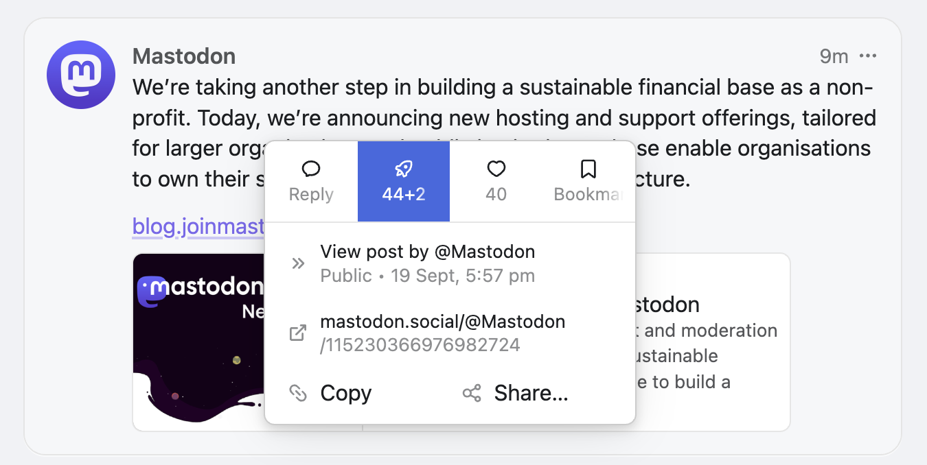Toggle the Bookmark button
The height and width of the screenshot is (465, 927).
588,182
